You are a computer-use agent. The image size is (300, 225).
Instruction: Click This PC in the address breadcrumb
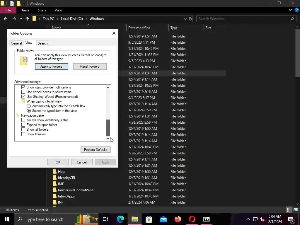48,19
